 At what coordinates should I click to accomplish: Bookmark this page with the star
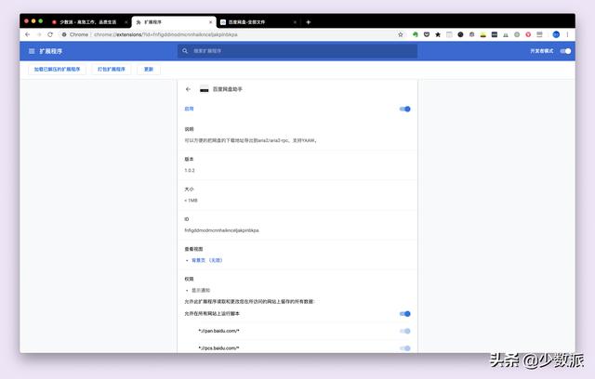coord(401,34)
